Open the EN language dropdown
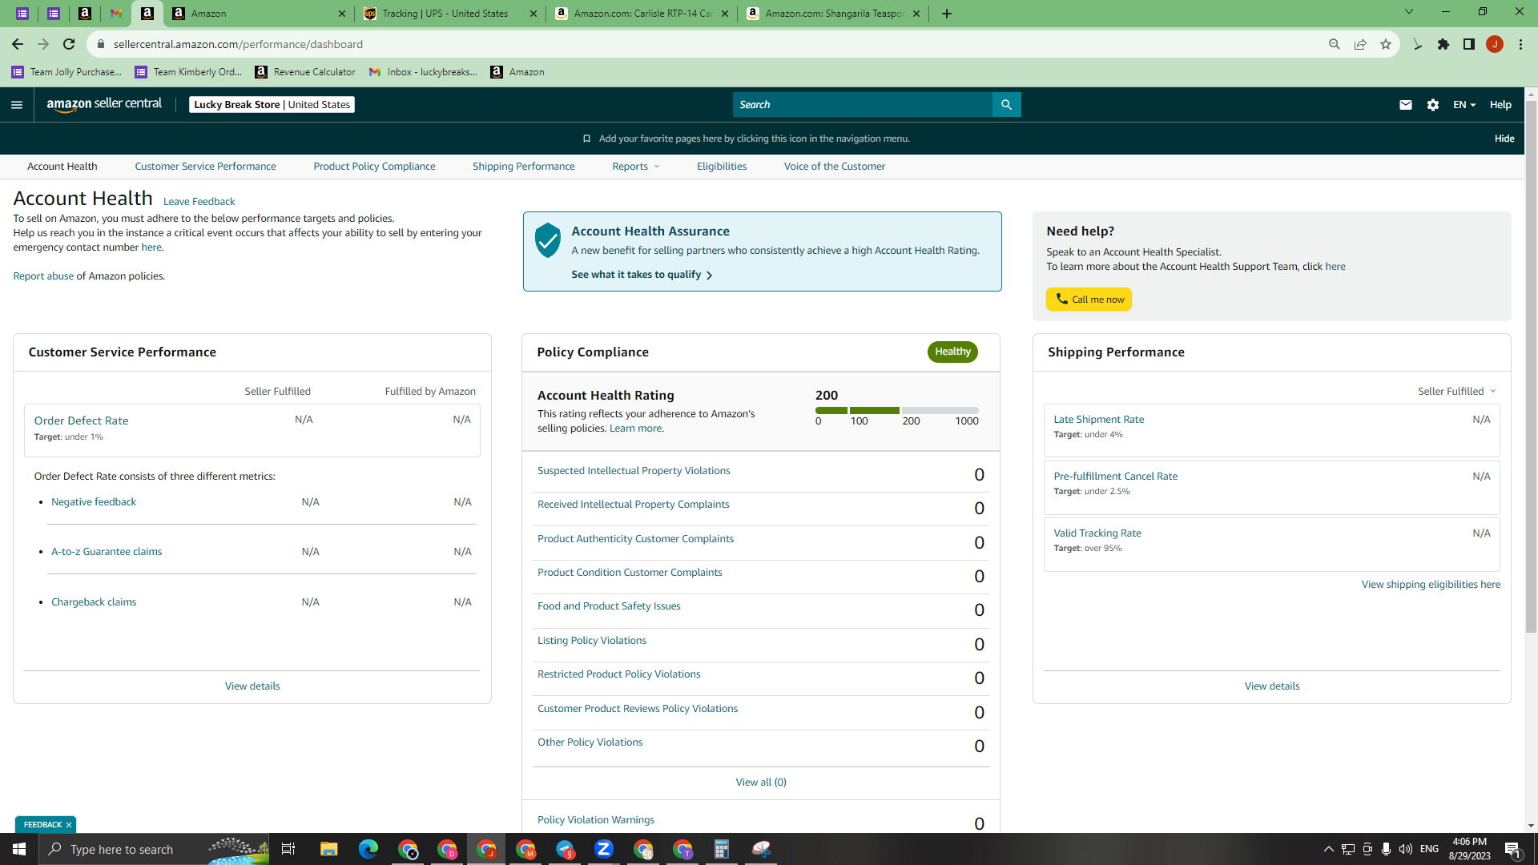 (1464, 105)
